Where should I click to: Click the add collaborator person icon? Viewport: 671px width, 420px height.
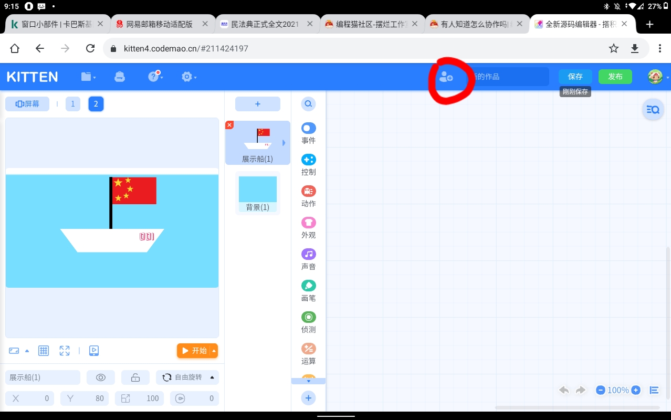point(446,77)
